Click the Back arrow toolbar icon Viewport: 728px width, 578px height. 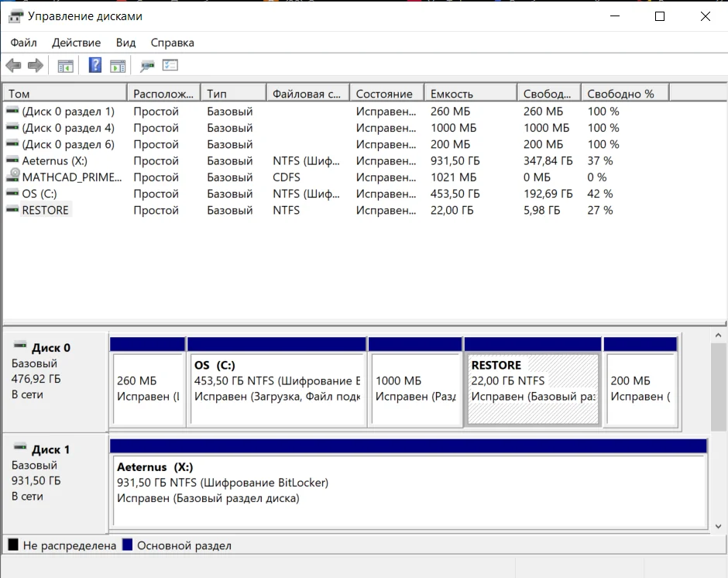click(13, 66)
